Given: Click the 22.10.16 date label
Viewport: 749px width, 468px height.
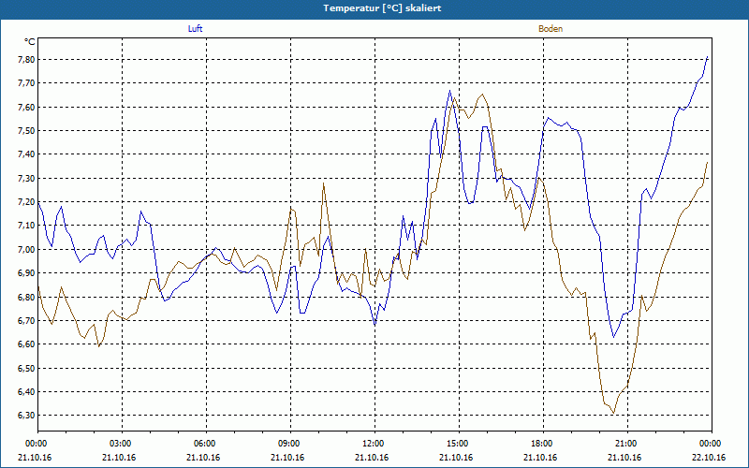Looking at the screenshot, I should 709,458.
